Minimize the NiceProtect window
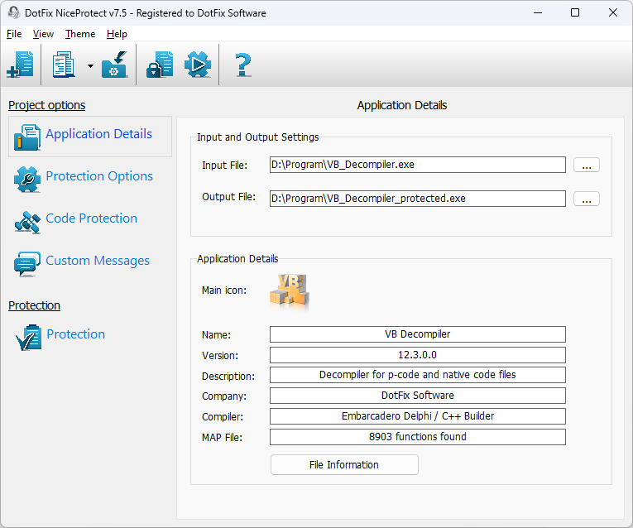The image size is (633, 528). pos(537,12)
